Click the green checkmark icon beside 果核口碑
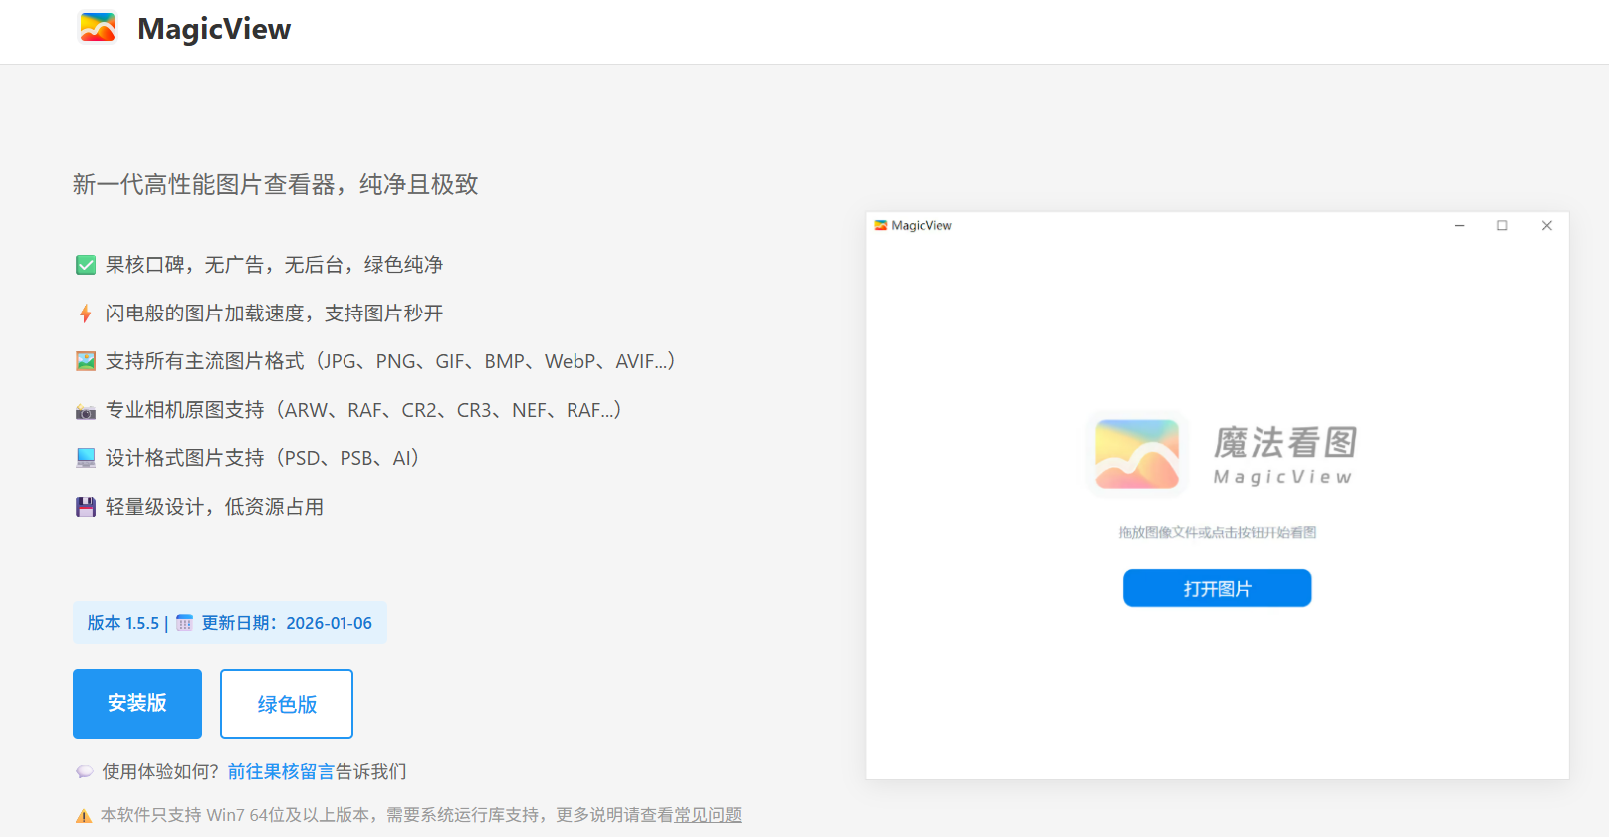The image size is (1609, 837). tap(86, 265)
